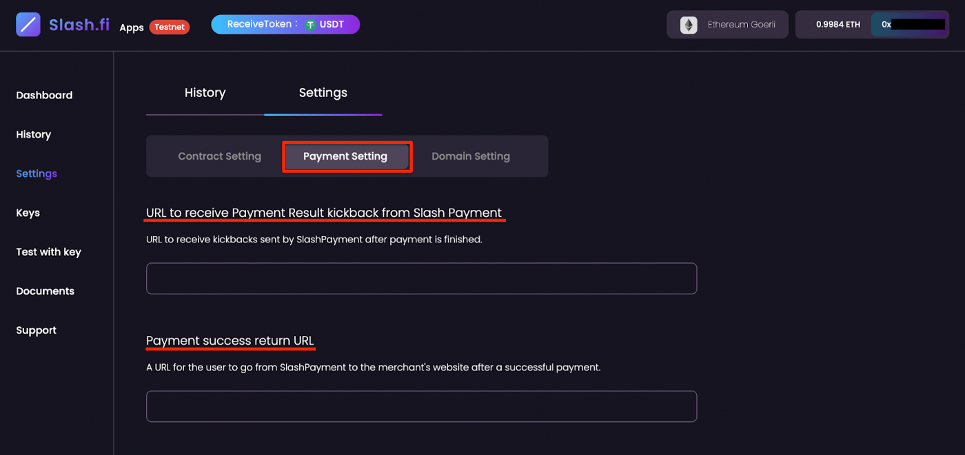Open the ReceiveToken selector

[285, 24]
